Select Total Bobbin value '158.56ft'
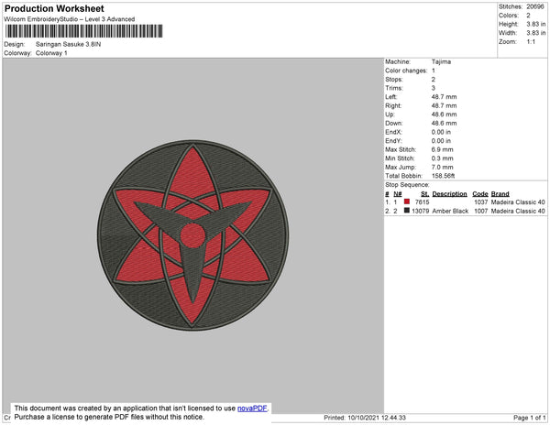550x425 pixels. tap(444, 176)
